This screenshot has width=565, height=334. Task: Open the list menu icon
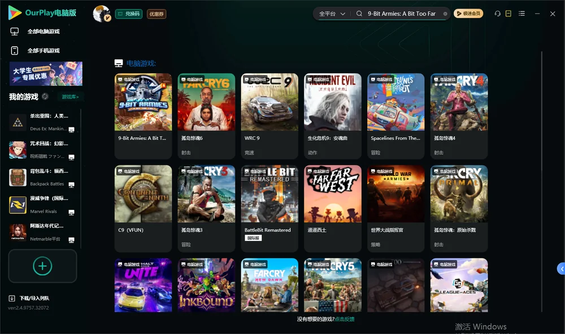coord(521,14)
